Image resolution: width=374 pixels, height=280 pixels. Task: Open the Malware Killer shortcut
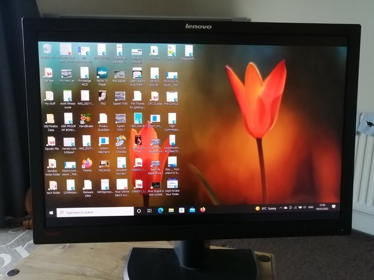(88, 188)
